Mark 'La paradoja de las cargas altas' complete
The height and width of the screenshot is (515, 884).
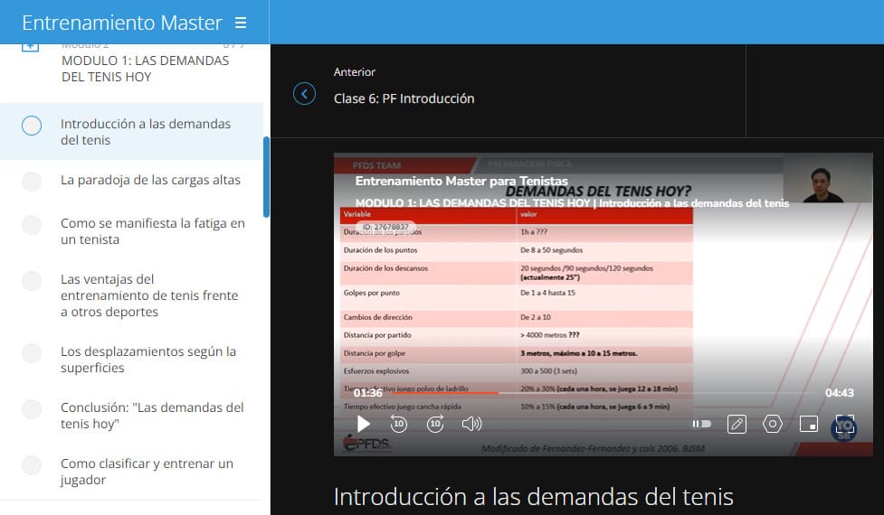click(x=32, y=181)
